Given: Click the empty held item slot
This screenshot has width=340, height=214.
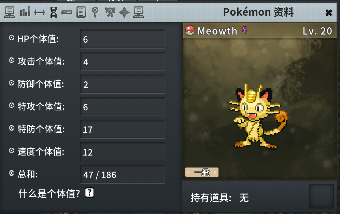Looking at the screenshot, I should [x=321, y=196].
